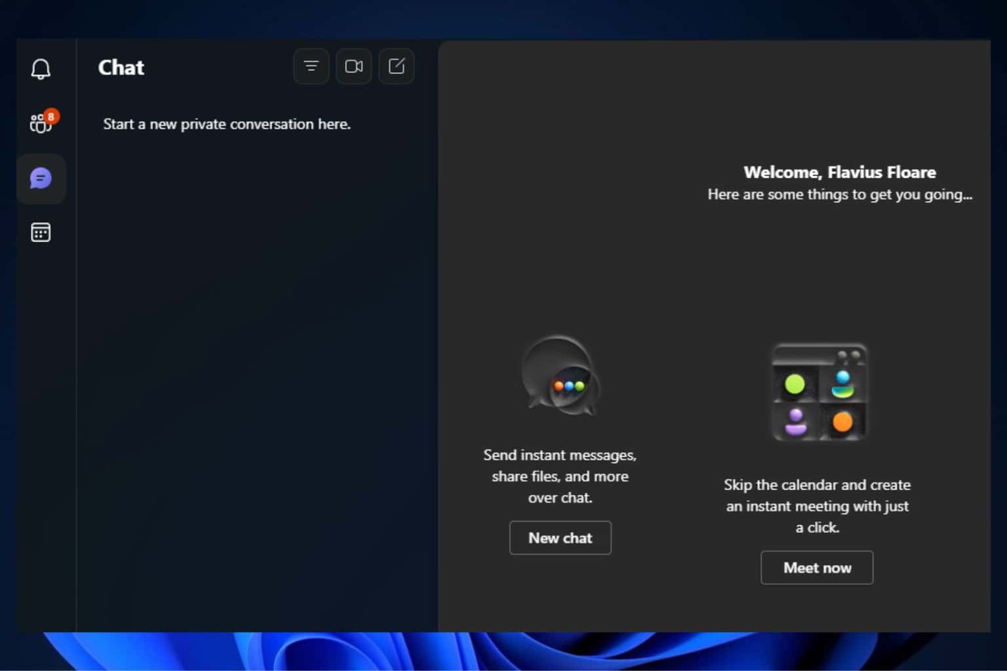Click the meeting grid illustration
This screenshot has height=671, width=1007.
tap(819, 392)
